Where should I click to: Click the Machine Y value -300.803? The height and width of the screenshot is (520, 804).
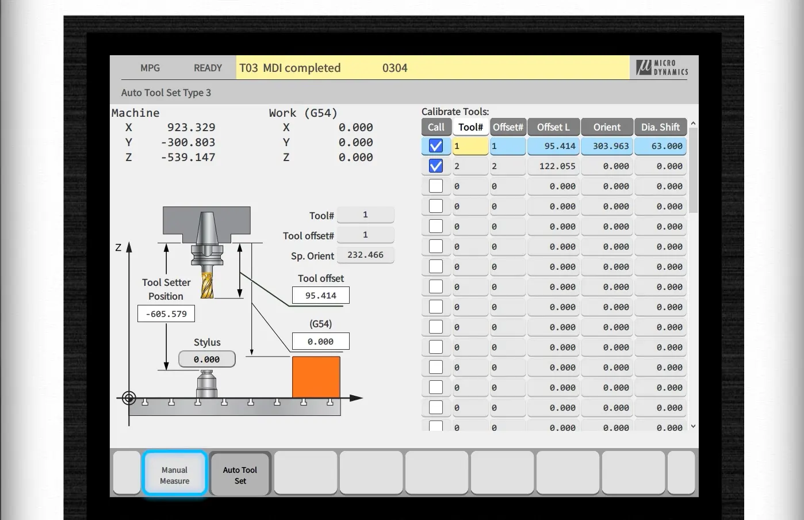[x=188, y=142]
